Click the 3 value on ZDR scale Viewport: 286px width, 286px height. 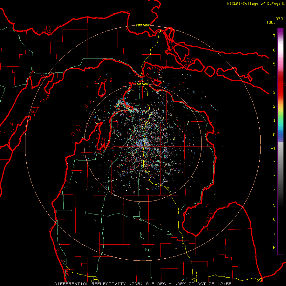coord(274,92)
